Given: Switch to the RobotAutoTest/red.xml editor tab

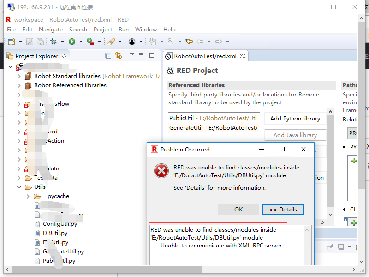Looking at the screenshot, I should pos(206,55).
